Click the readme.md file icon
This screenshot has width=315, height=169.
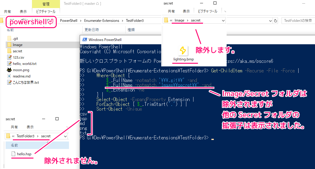[9, 76]
